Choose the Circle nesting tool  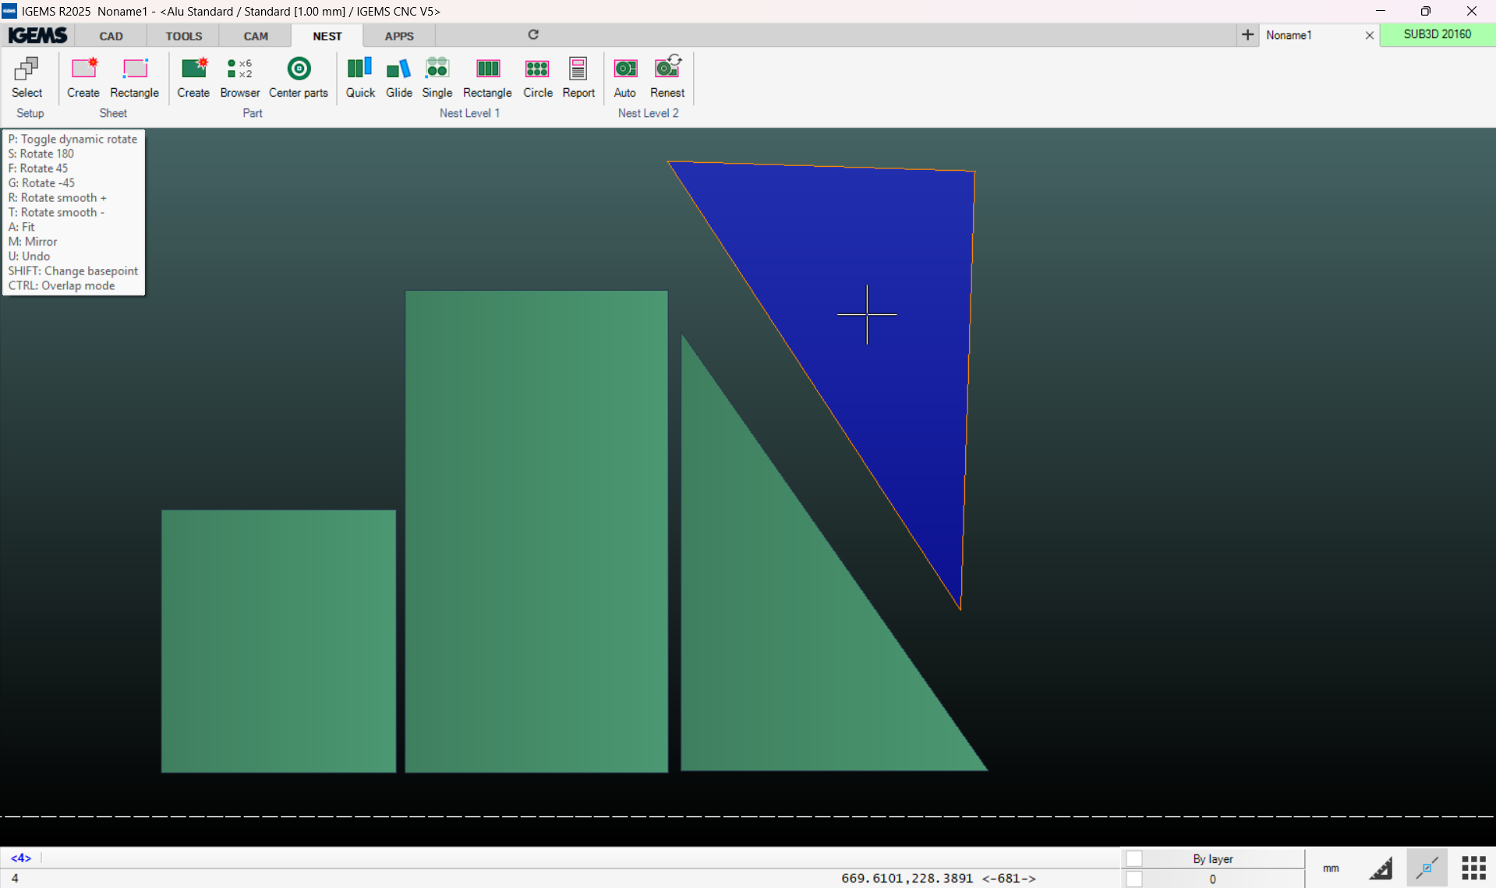[x=537, y=77]
